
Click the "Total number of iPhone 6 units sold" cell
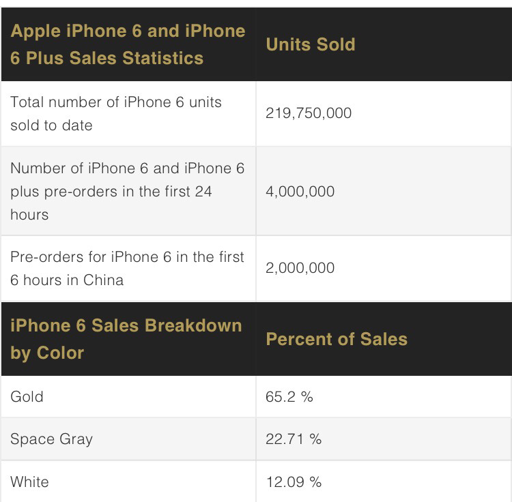point(116,113)
